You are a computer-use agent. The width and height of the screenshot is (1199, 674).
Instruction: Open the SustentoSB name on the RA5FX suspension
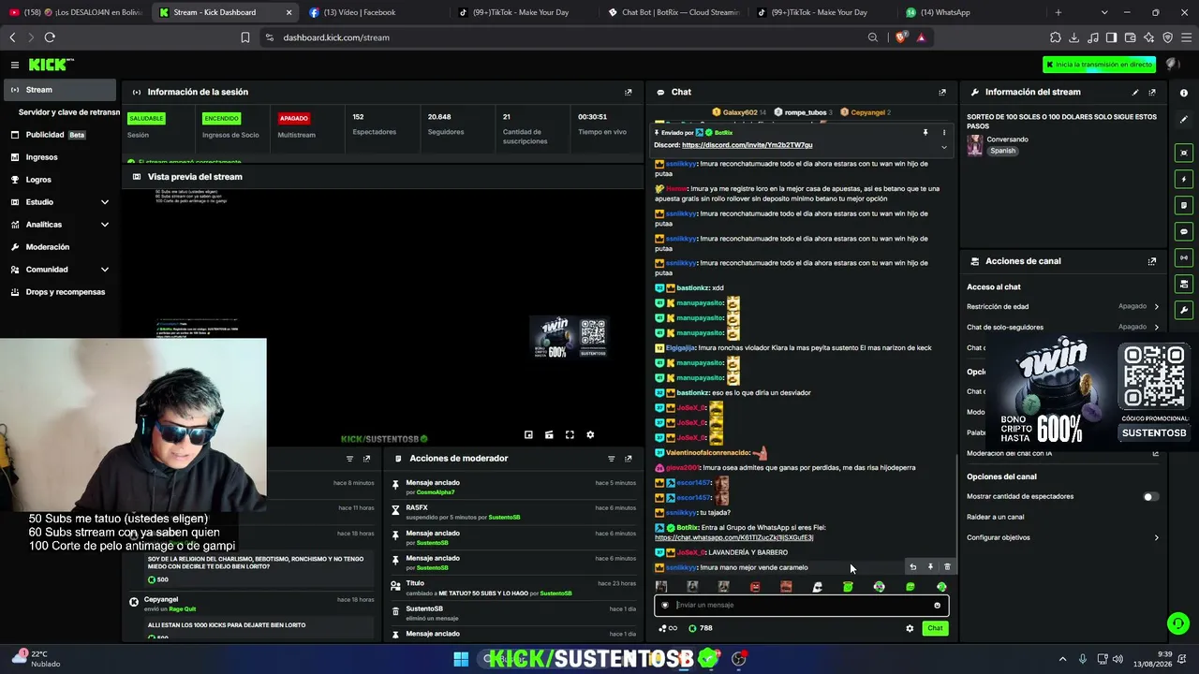click(x=504, y=518)
